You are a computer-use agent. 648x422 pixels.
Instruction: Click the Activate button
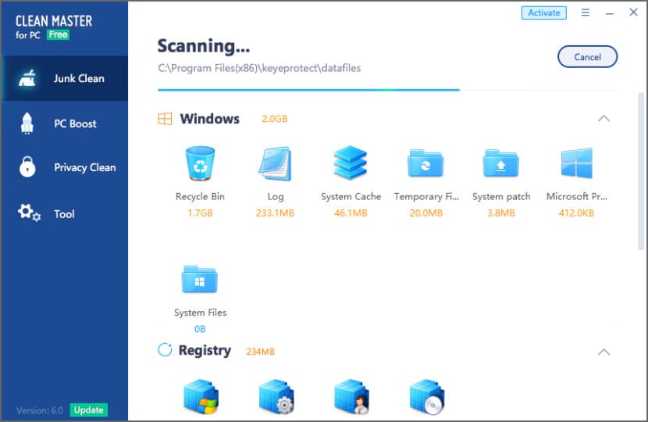544,13
